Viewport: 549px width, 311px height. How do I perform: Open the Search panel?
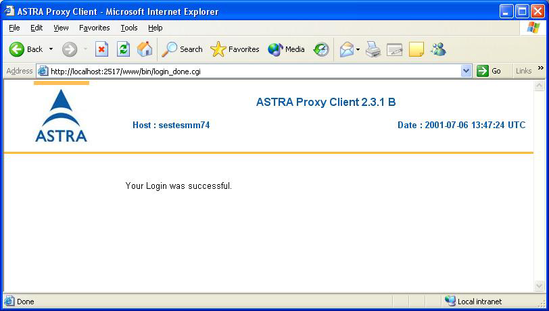[183, 49]
